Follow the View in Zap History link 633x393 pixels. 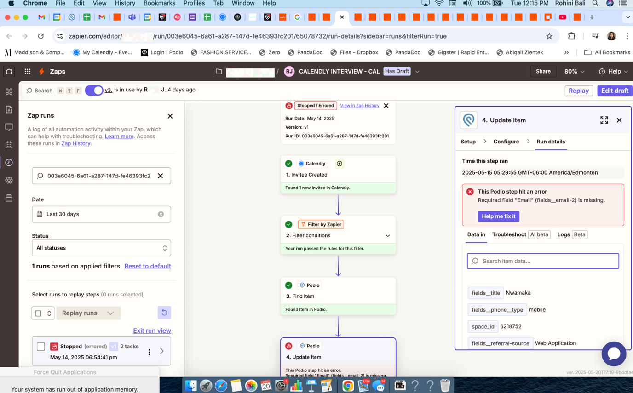[360, 105]
